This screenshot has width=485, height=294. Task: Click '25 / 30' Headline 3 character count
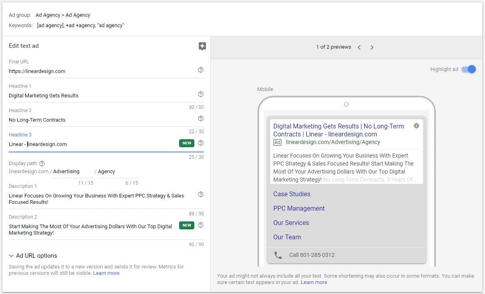196,157
